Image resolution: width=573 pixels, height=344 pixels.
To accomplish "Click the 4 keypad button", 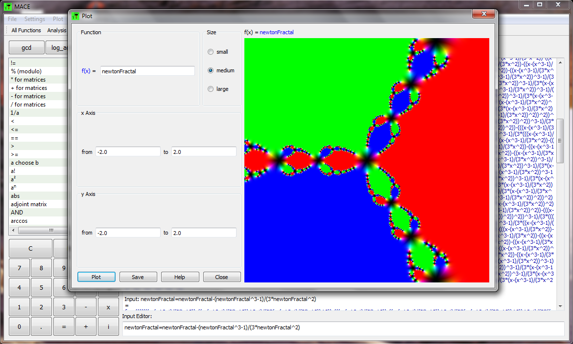I will (x=20, y=287).
